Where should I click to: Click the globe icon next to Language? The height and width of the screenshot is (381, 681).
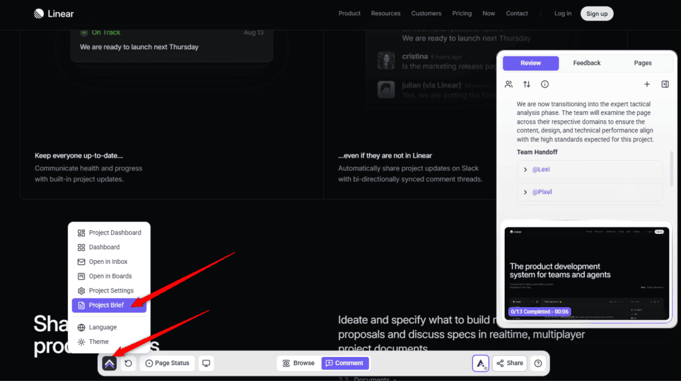click(x=81, y=328)
